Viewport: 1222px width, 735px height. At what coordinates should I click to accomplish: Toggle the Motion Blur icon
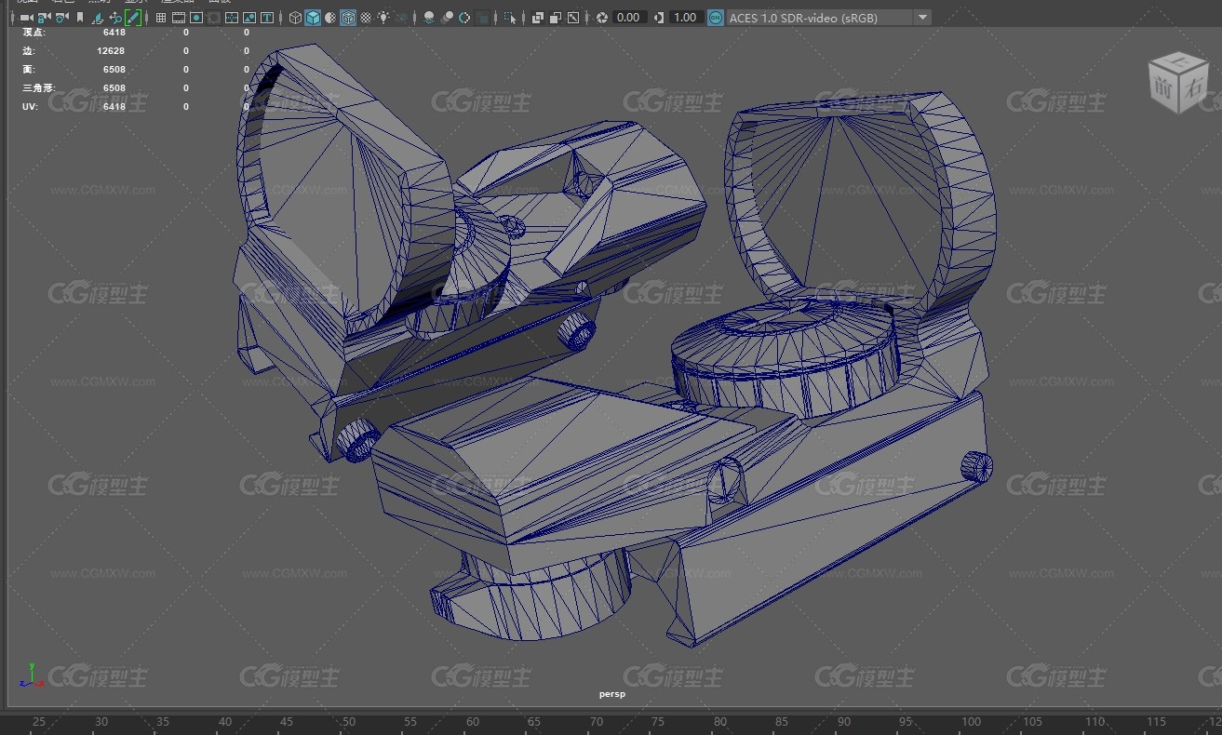tap(447, 18)
